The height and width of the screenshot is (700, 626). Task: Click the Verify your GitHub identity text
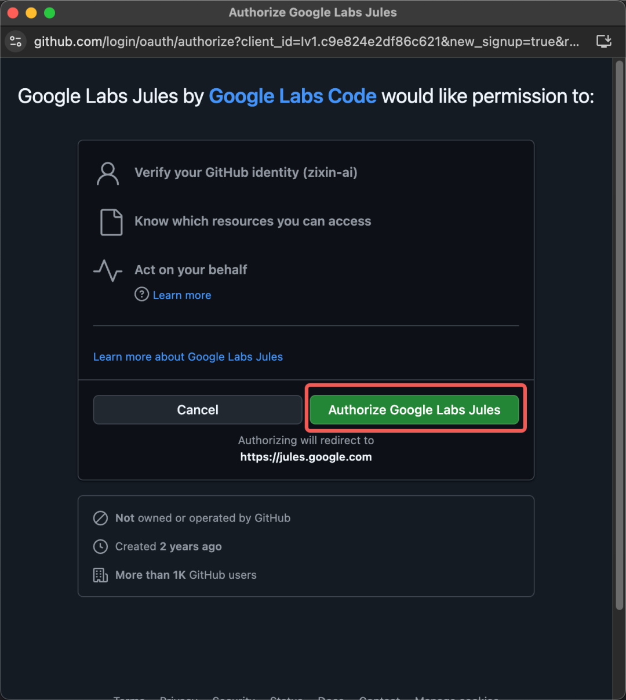click(x=246, y=172)
